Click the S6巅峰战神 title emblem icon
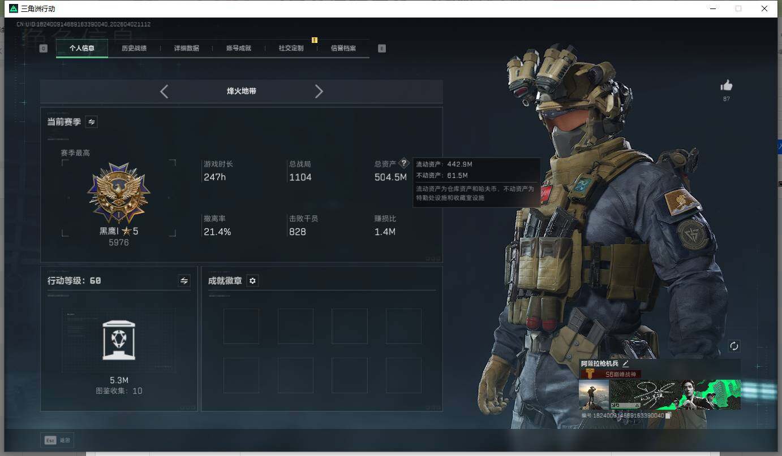This screenshot has height=456, width=782. coord(590,374)
